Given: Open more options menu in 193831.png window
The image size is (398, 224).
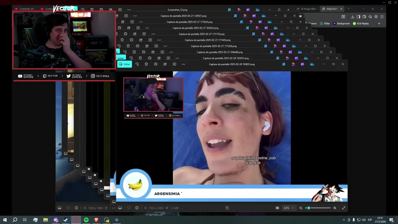Looking at the screenshot, I should click(x=183, y=64).
